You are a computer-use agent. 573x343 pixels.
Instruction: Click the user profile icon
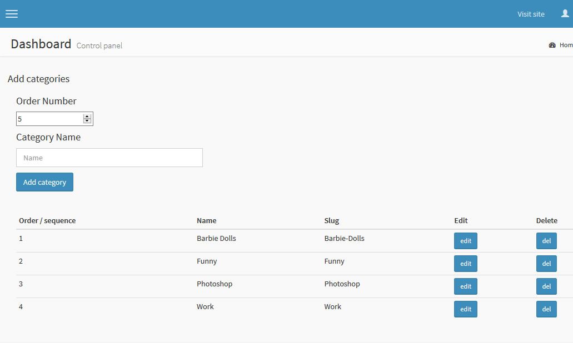(565, 14)
